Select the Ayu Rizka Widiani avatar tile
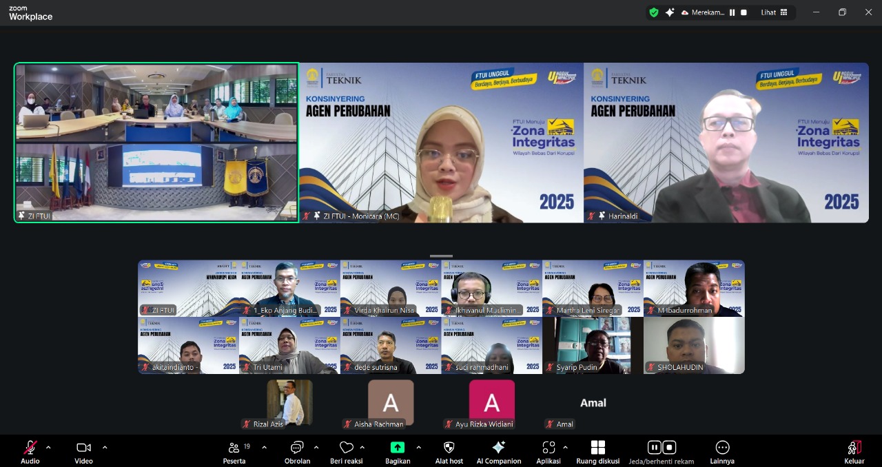 pos(492,403)
